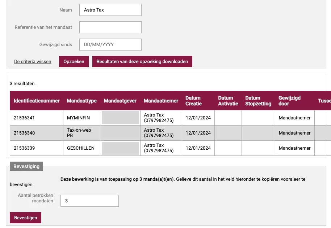Image resolution: width=331 pixels, height=228 pixels.
Task: Click the Referentie van het mandaat label
Action: click(43, 27)
